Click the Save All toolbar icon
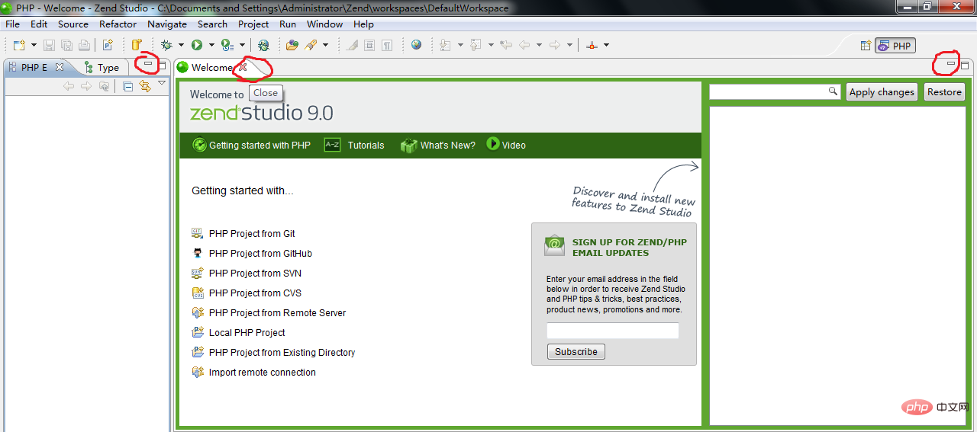 point(66,46)
